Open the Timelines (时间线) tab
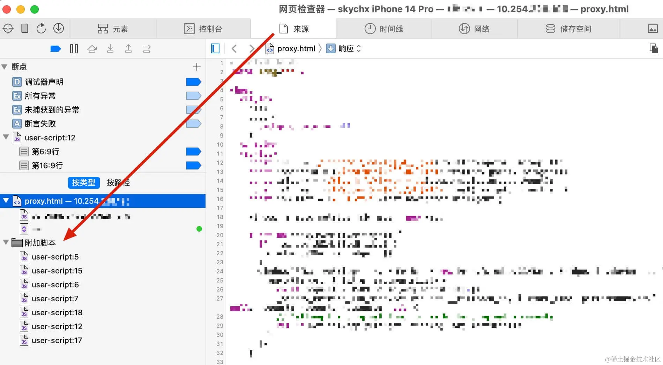This screenshot has height=365, width=663. [384, 29]
